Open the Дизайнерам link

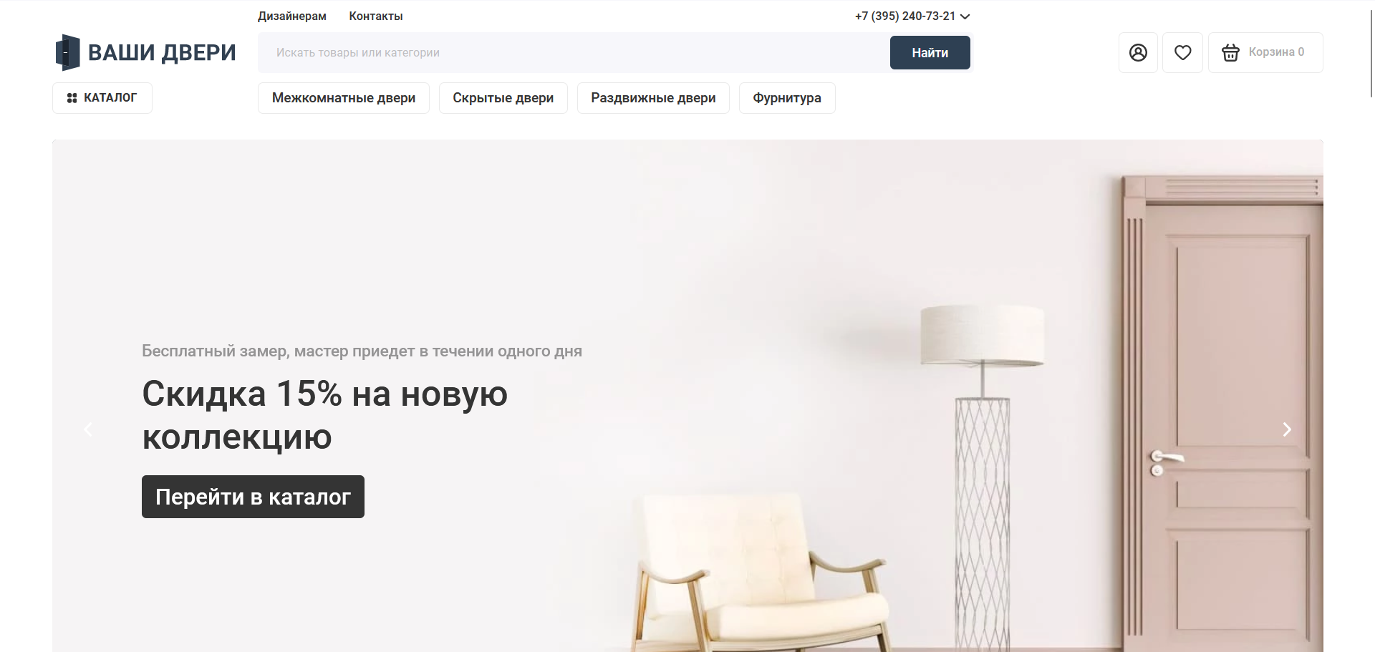click(292, 16)
